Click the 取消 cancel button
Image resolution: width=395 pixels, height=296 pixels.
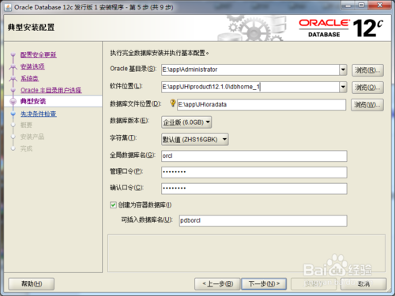pyautogui.click(x=363, y=284)
